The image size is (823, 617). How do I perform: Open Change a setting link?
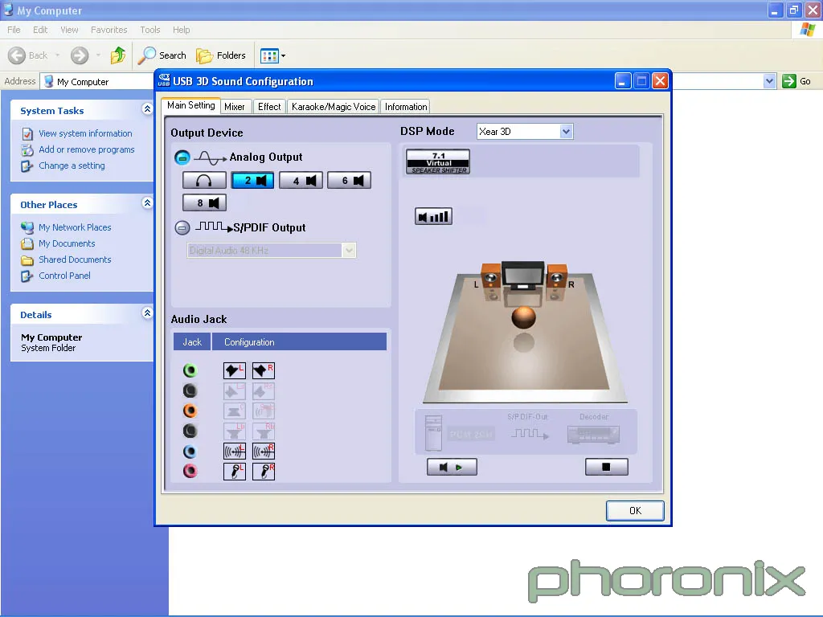click(72, 165)
